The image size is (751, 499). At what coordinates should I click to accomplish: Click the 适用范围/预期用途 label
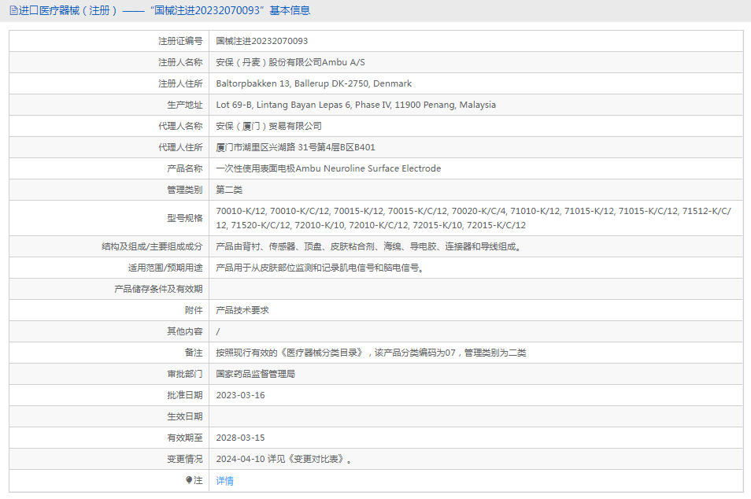(x=165, y=268)
